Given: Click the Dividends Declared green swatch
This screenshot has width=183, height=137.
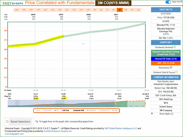Looking at the screenshot, I should 175,47.
